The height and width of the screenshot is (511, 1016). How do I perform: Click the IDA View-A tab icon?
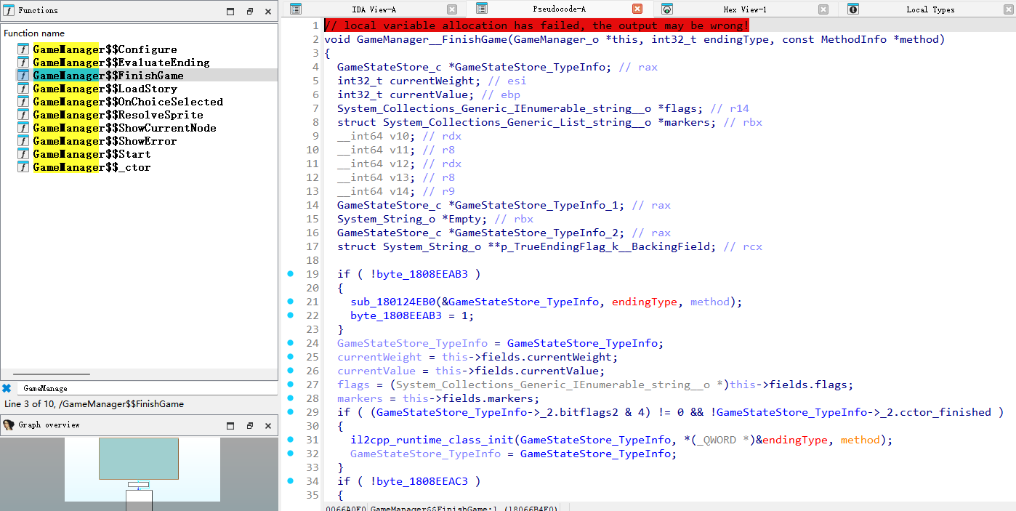point(296,9)
